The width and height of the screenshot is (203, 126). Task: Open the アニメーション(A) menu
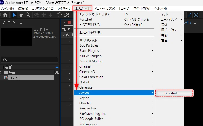pyautogui.click(x=105, y=9)
